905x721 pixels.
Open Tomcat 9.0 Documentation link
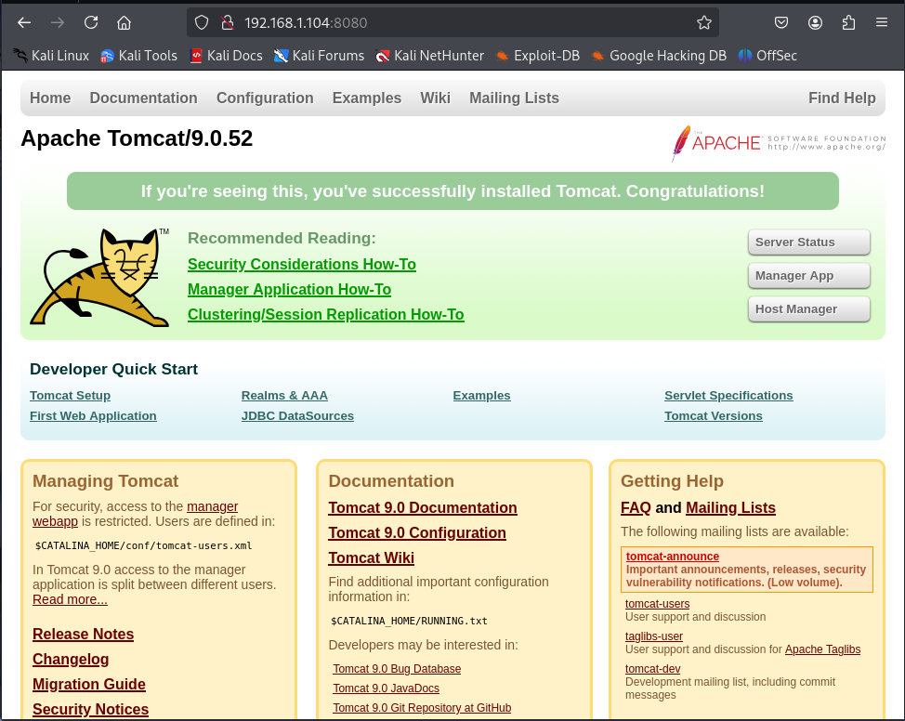[x=423, y=508]
